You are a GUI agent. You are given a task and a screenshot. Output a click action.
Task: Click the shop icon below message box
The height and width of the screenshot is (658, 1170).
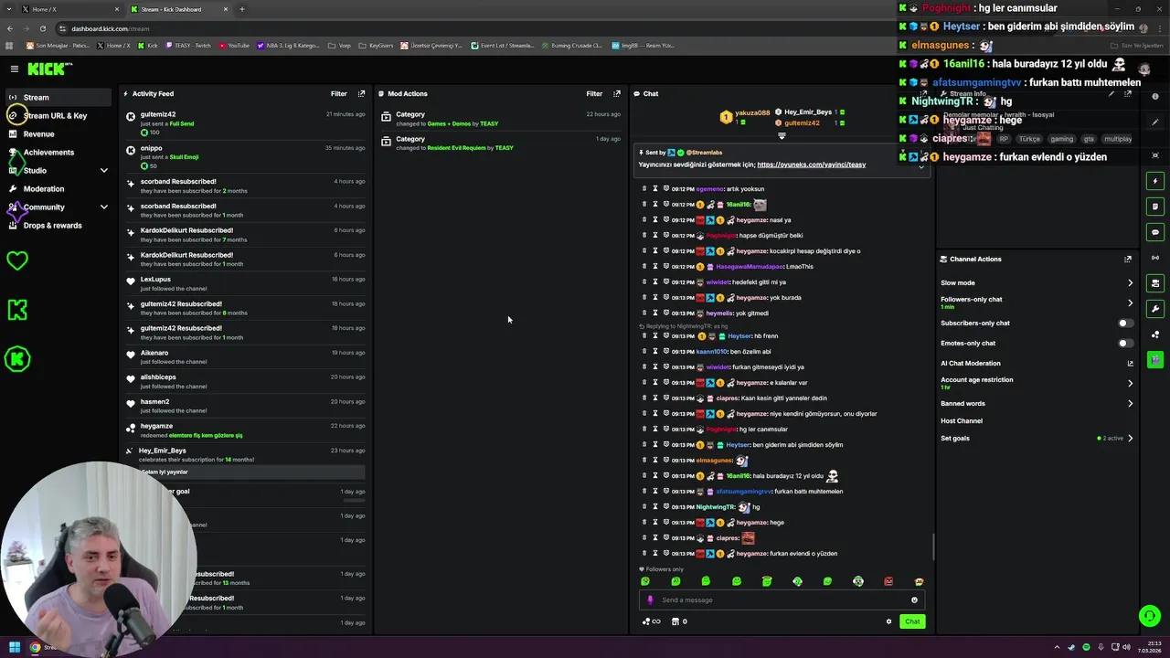point(675,621)
